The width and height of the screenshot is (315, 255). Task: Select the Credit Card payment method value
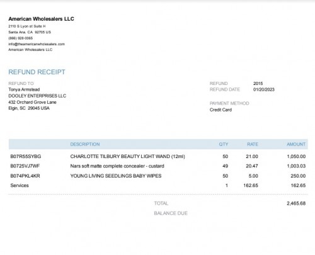pos(220,110)
